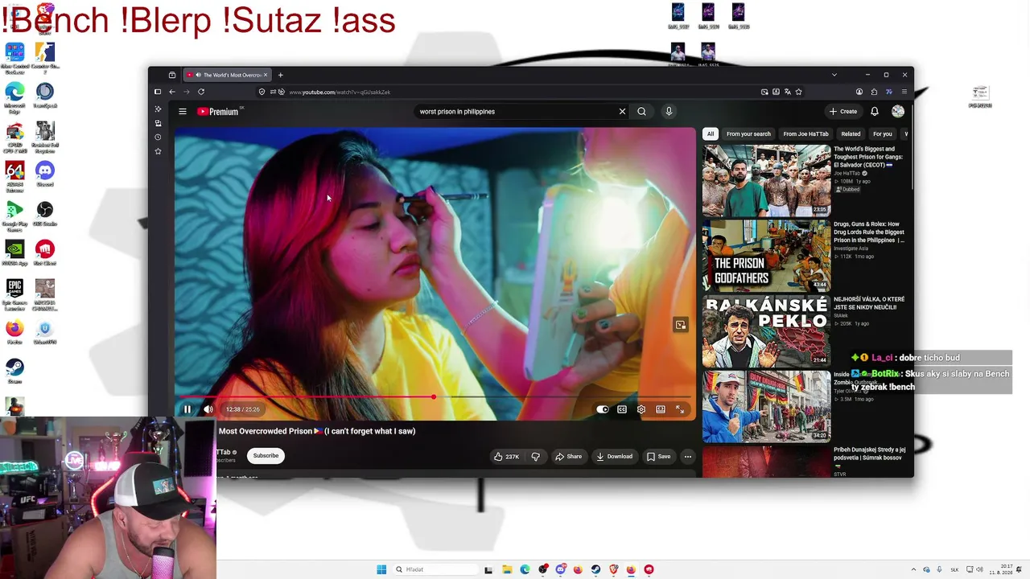
Task: Toggle the browser sidebar panel button
Action: point(158,92)
